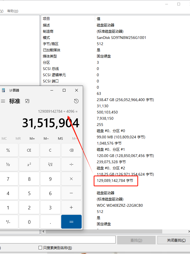Select the SCSI 逻辑单元 row label
Screen dimensions: 190x254
coord(54,75)
